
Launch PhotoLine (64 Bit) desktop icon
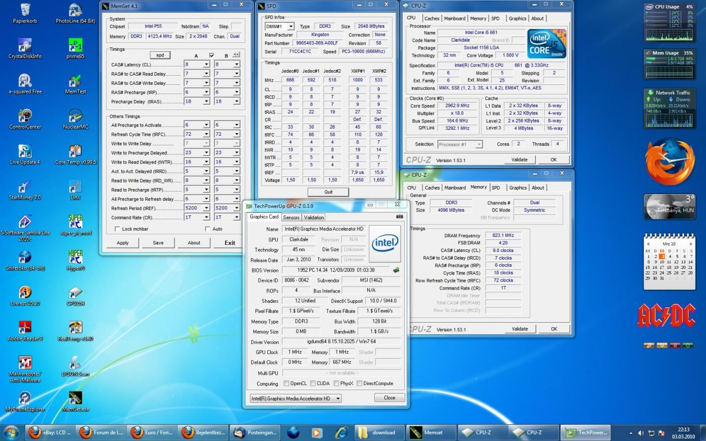[x=75, y=13]
